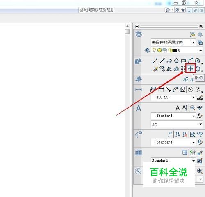Select the Single Line Text tool
This screenshot has height=197, width=205.
point(185,108)
